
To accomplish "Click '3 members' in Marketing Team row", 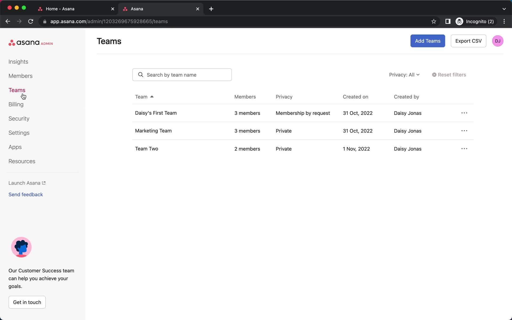I will click(247, 131).
